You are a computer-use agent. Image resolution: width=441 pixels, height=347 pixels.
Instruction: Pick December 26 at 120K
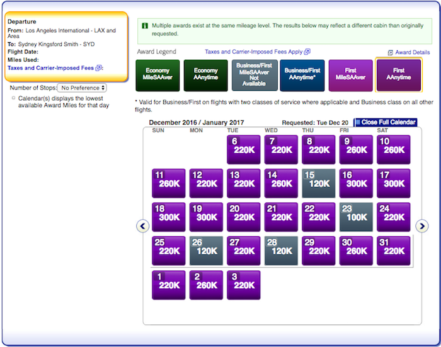click(x=206, y=251)
